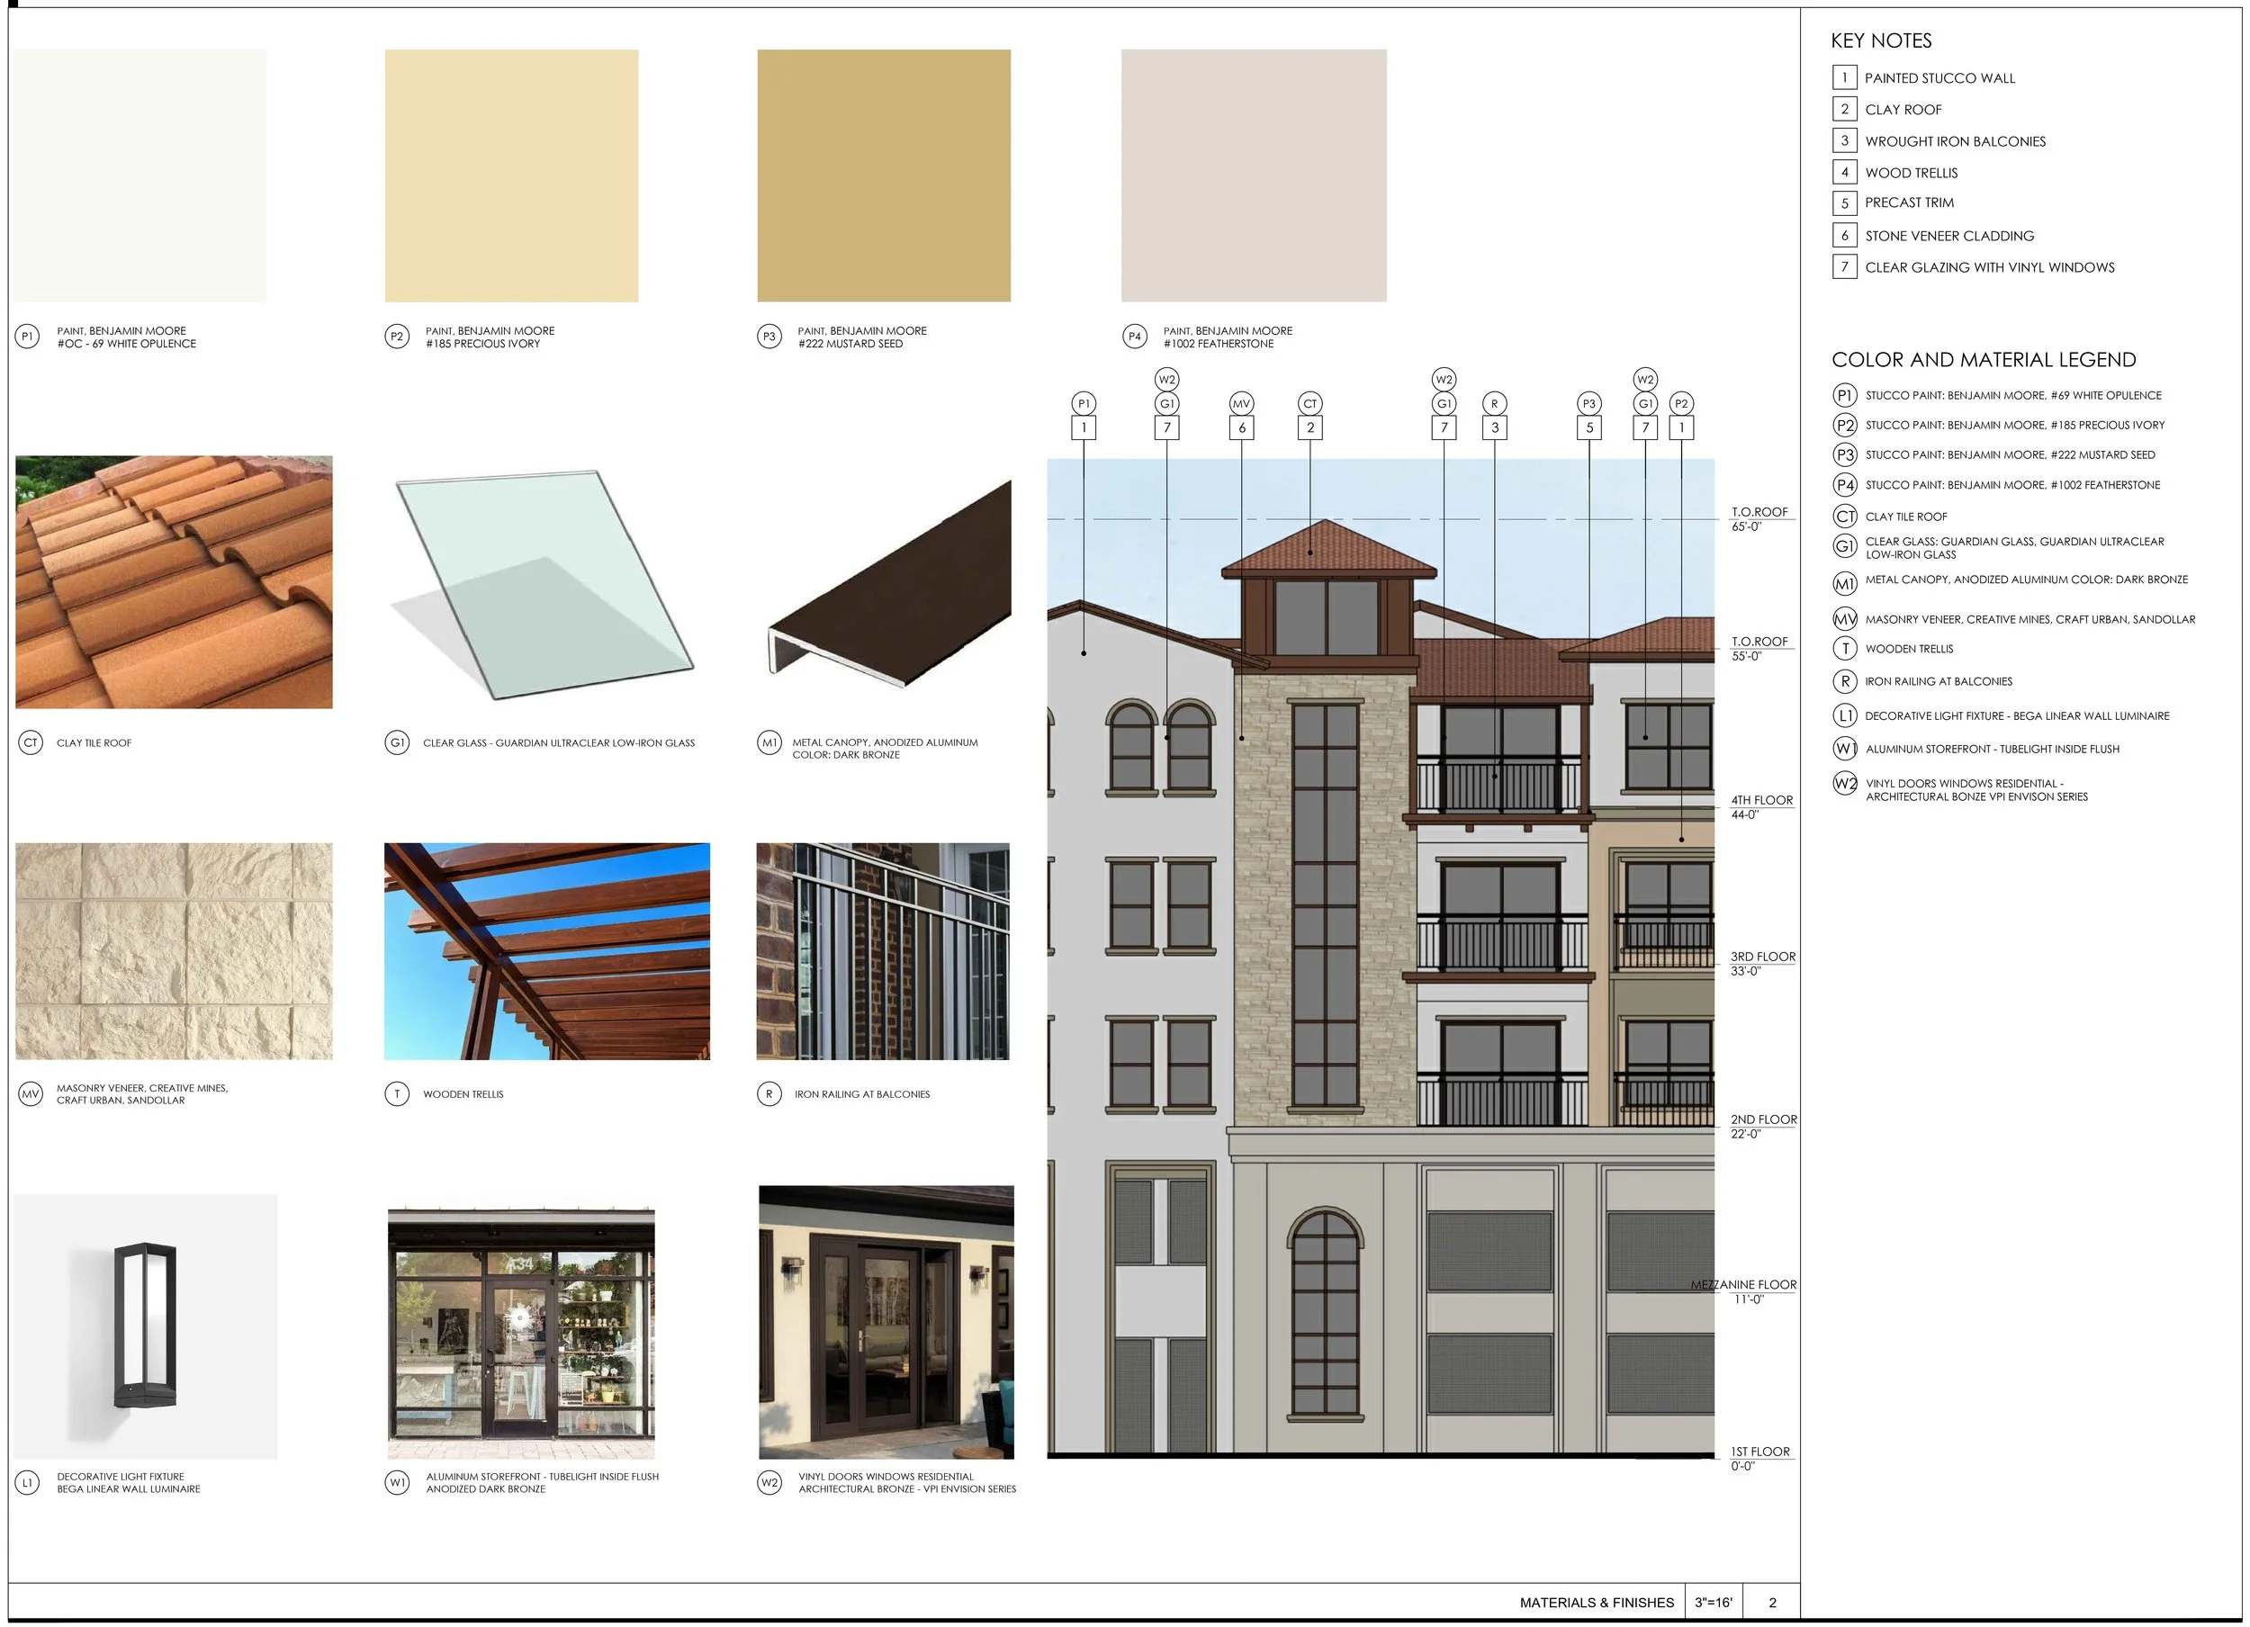This screenshot has width=2250, height=1627.
Task: Click the 4TH FLOOR level label
Action: [1761, 801]
